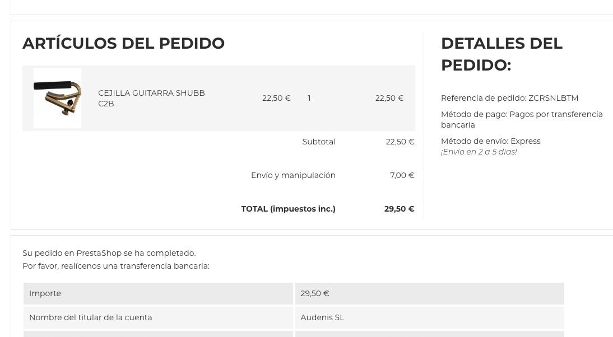Click the Importe table cell

(158, 294)
